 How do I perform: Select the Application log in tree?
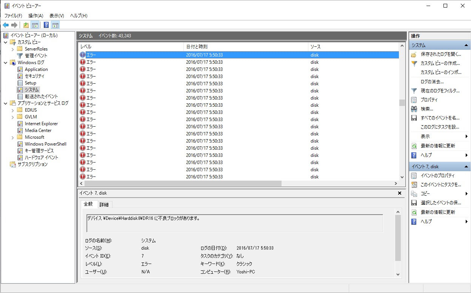[x=36, y=69]
